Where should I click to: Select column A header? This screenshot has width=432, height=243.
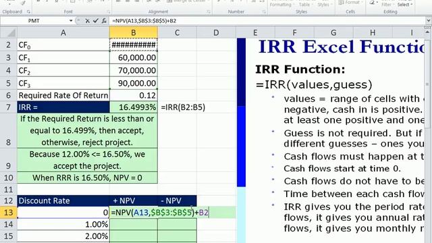click(63, 32)
